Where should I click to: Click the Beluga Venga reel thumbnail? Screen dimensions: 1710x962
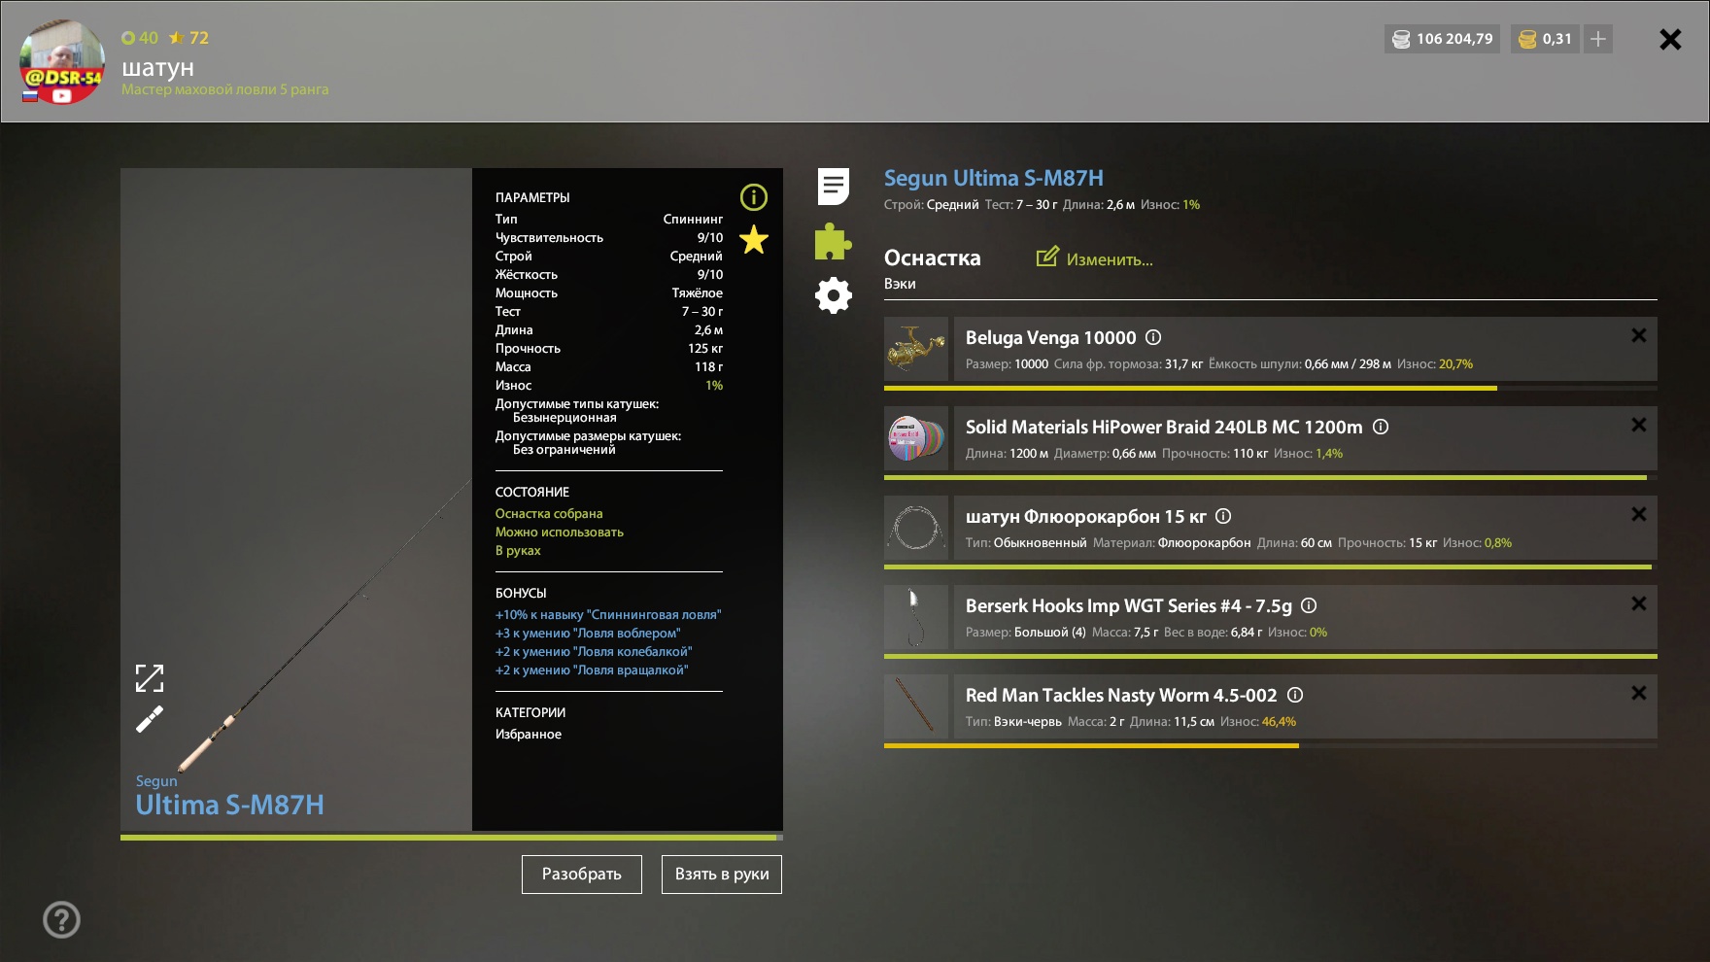click(x=916, y=349)
